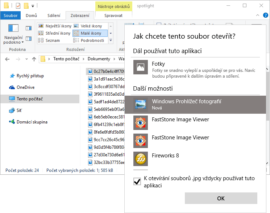The height and width of the screenshot is (213, 270).
Task: Click the up-folder arrow in the address bar
Action: pyautogui.click(x=34, y=59)
